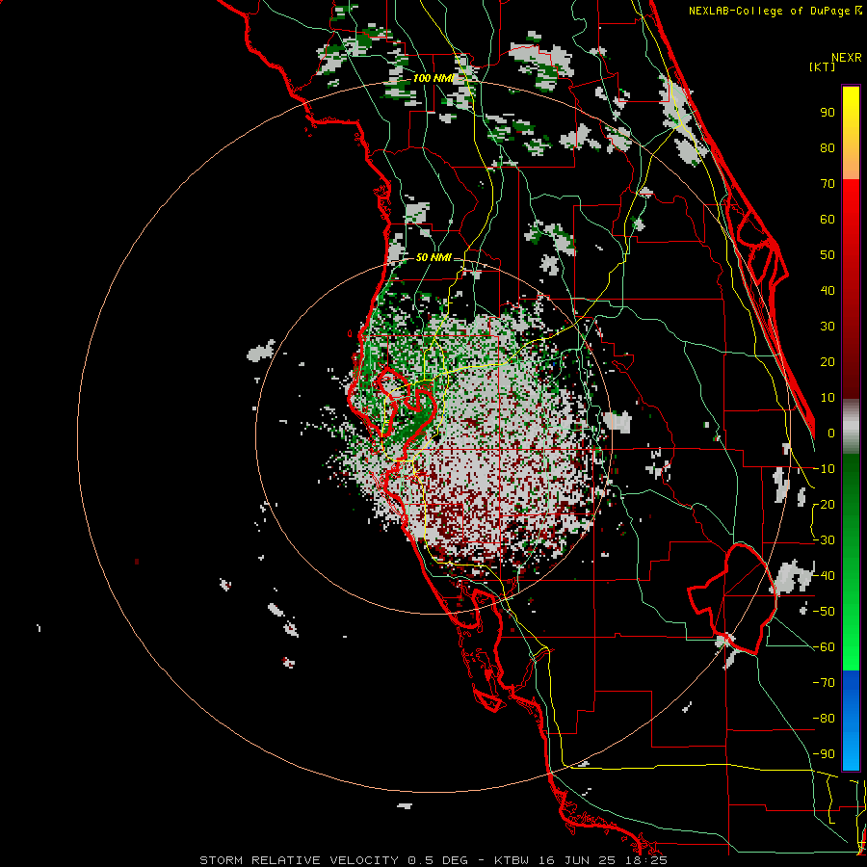Screen dimensions: 867x867
Task: Click the 50 NMI range ring label
Action: (433, 257)
